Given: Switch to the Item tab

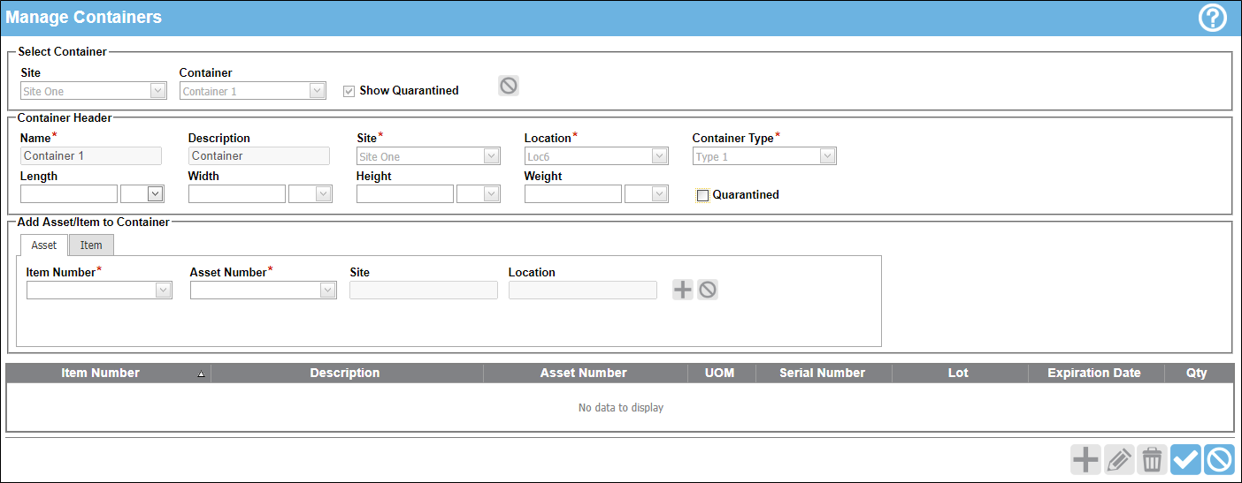Looking at the screenshot, I should (91, 245).
